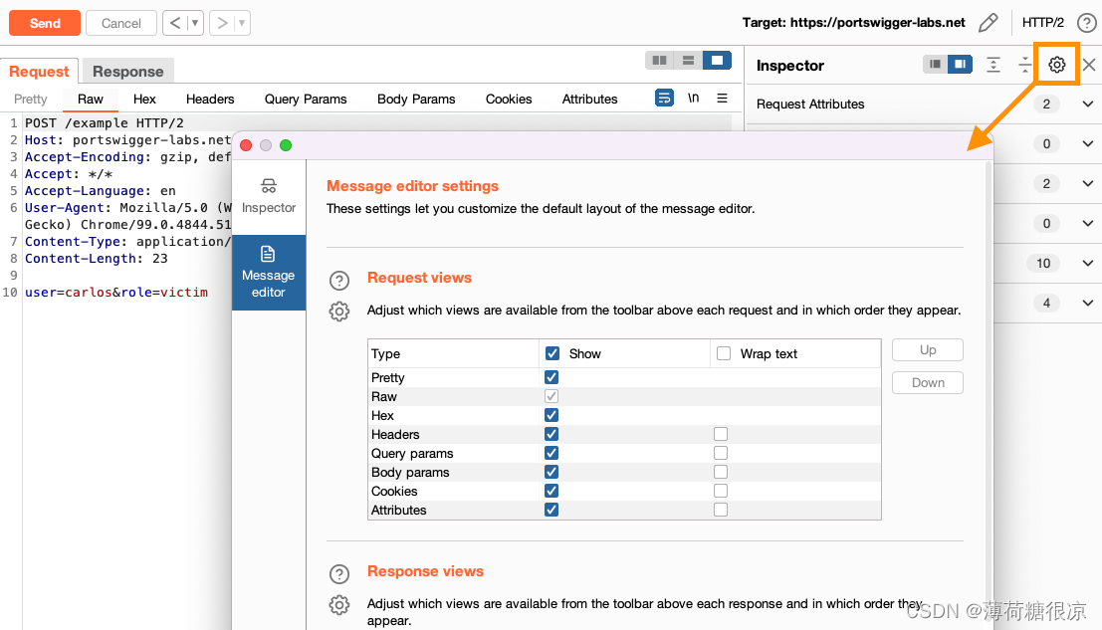The width and height of the screenshot is (1102, 630).
Task: Uncheck Show for Cookies view
Action: tap(551, 491)
